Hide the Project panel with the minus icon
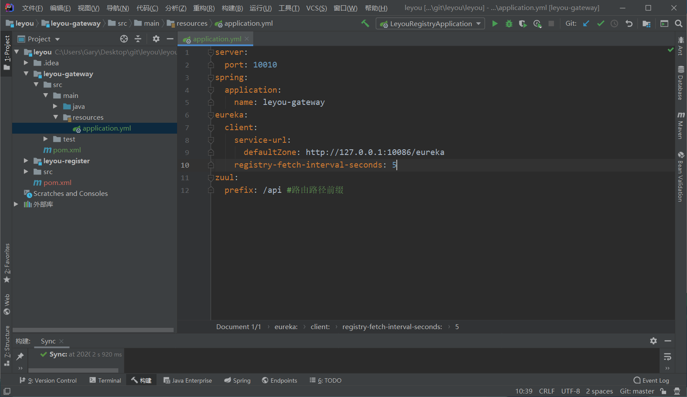This screenshot has width=687, height=397. [170, 39]
